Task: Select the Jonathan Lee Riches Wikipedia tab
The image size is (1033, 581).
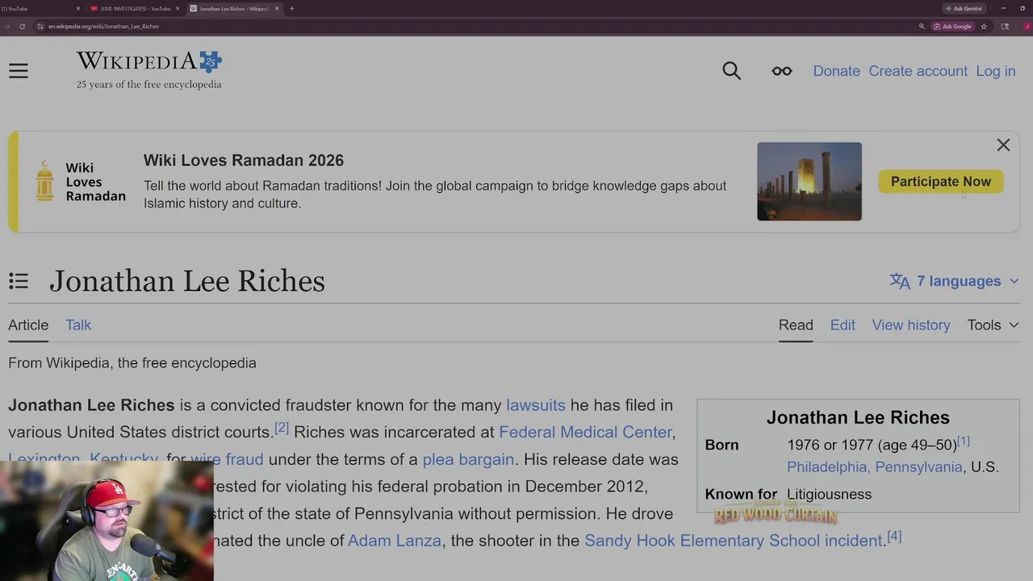Action: tap(234, 9)
